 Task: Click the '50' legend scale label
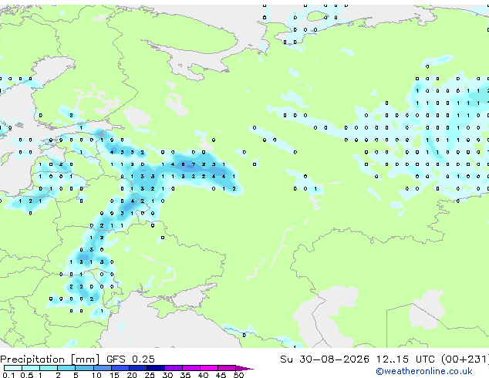238,375
